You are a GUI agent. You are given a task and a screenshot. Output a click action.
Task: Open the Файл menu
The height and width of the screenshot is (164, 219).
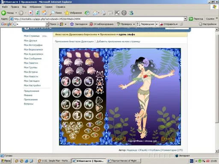coord(5,7)
